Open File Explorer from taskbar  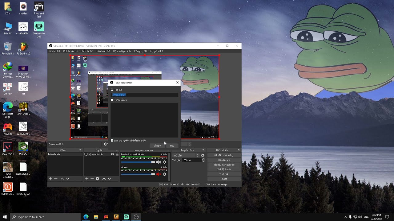96,217
